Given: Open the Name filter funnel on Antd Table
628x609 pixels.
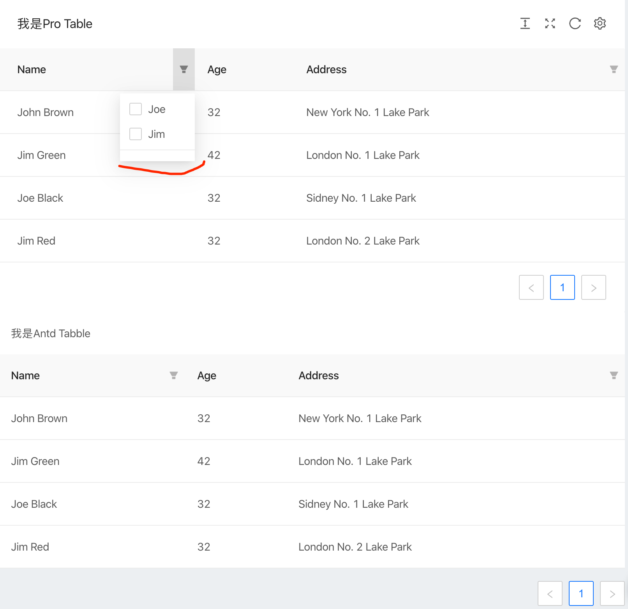Looking at the screenshot, I should (x=174, y=375).
